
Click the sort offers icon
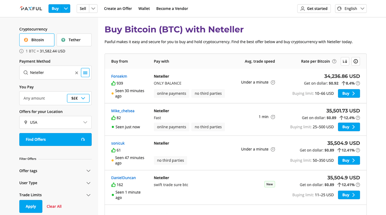tap(345, 61)
